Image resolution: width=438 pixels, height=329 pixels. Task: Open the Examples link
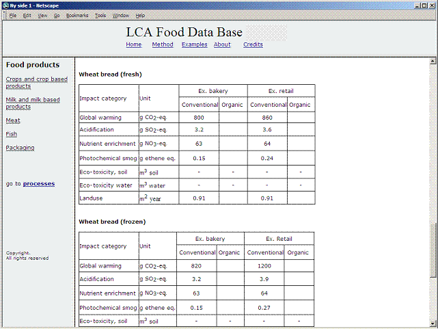tap(195, 44)
